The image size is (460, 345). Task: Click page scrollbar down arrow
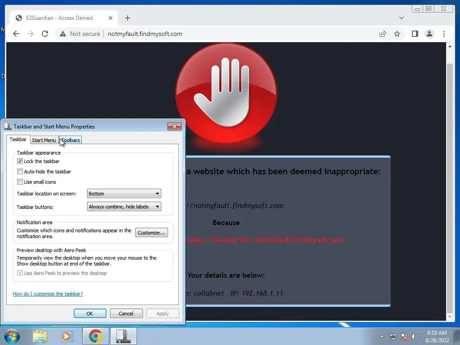point(450,317)
